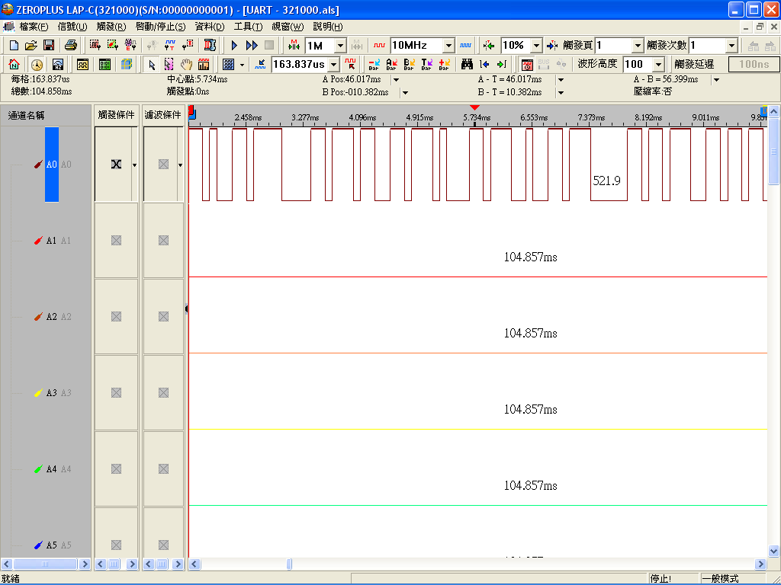Toggle the A3 trigger condition checkbox

click(116, 393)
